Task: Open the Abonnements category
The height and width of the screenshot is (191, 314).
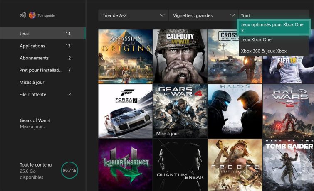Action: tap(43, 58)
